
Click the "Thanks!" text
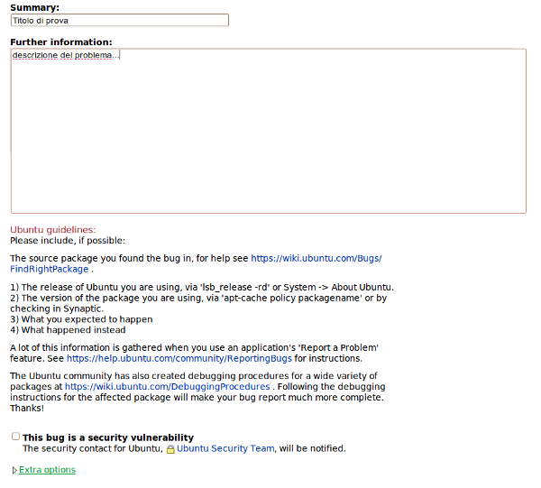click(28, 409)
